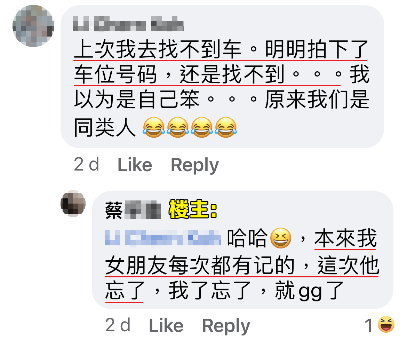Screen dimensions: 407x340
Task: Open the blue mentioned user before 哈哈
Action: pyautogui.click(x=163, y=237)
